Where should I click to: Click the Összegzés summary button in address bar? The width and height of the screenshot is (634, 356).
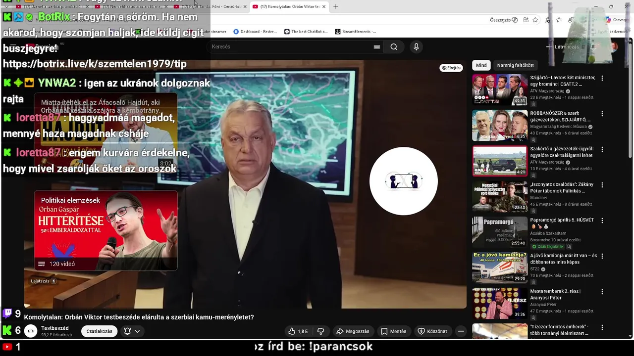(504, 20)
